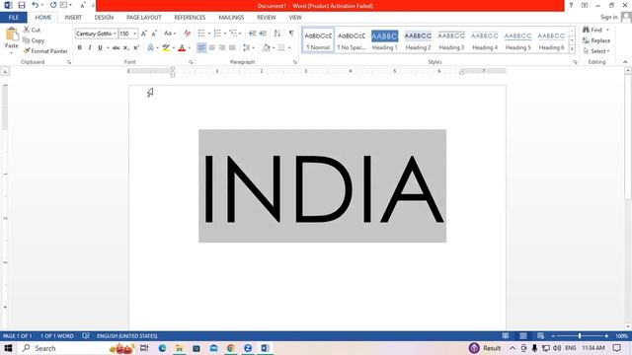This screenshot has height=355, width=632.
Task: Apply paragraph shading fill
Action: 266,48
